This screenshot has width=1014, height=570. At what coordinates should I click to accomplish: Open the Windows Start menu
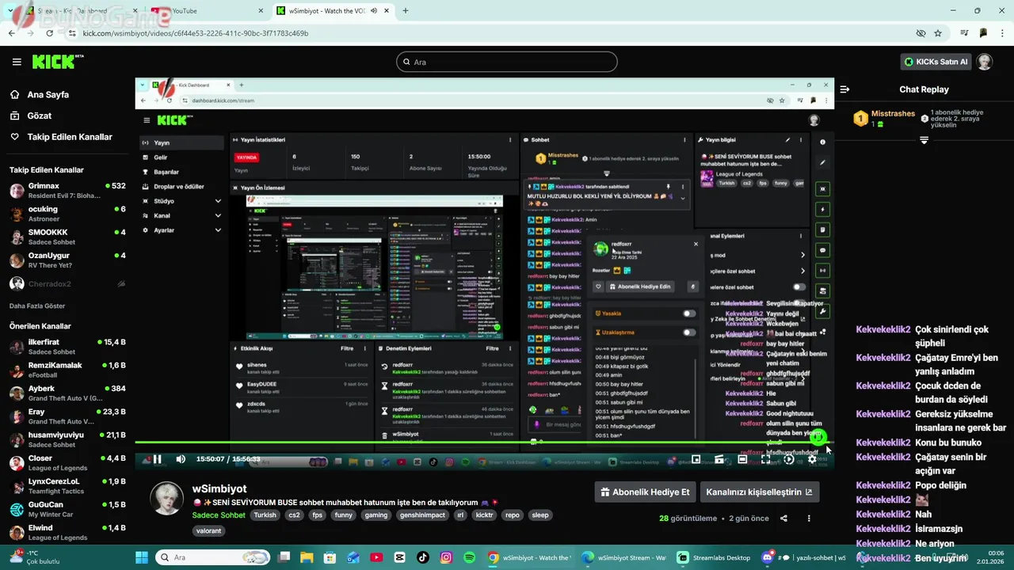click(142, 557)
